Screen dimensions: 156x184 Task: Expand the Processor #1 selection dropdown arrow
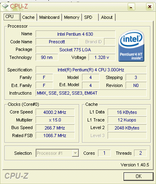[75, 153]
